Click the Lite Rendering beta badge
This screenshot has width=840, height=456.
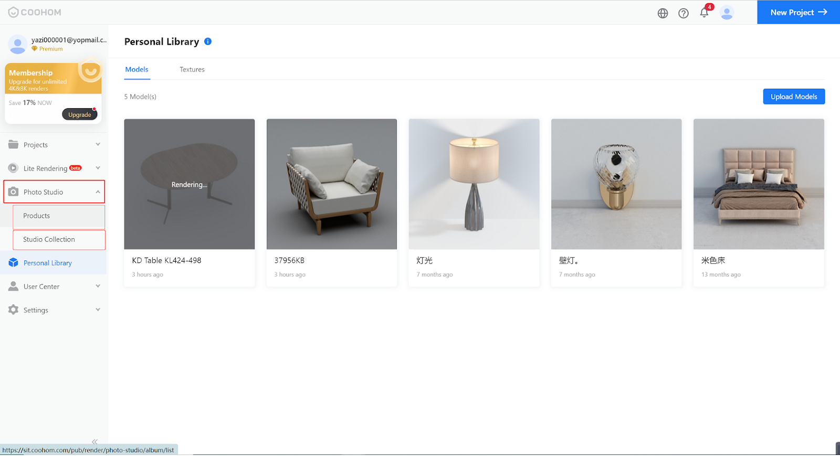76,168
